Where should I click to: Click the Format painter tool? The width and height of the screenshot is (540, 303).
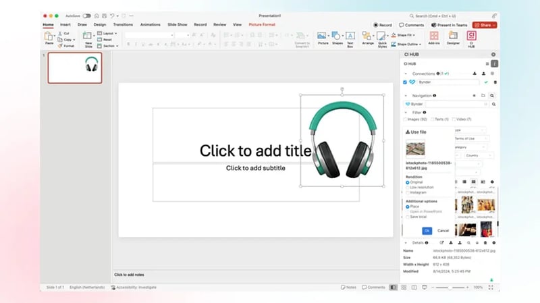coord(65,46)
